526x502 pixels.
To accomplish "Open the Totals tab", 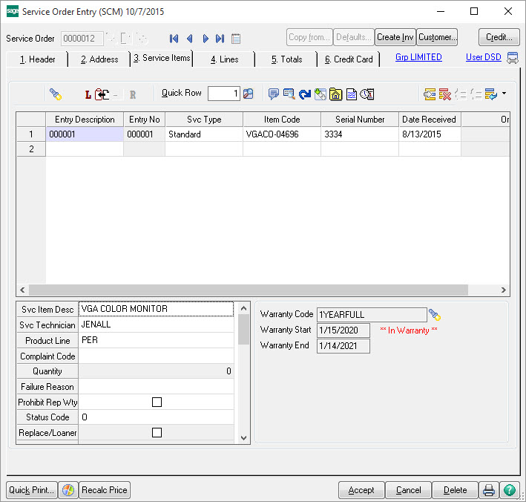I will (286, 59).
